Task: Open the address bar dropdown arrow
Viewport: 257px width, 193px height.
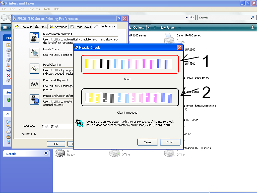Action: point(186,18)
